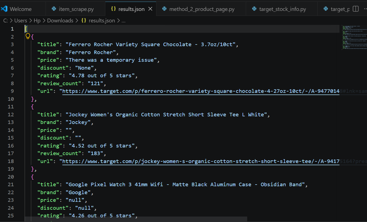Click the horizontal scrollbar at the bottom
Screen dimensions: 367x222
coord(136,219)
